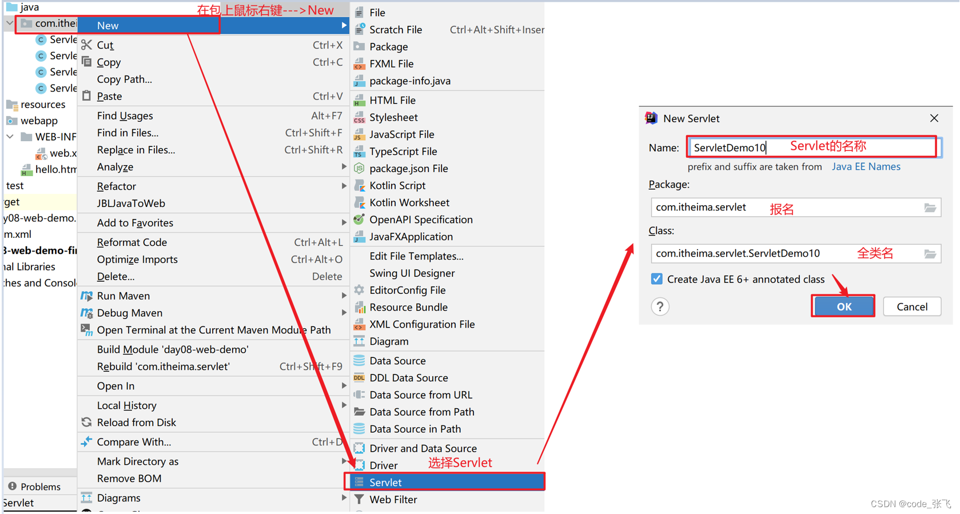Open the New context menu item
Viewport: 960px width, 514px height.
pos(213,25)
